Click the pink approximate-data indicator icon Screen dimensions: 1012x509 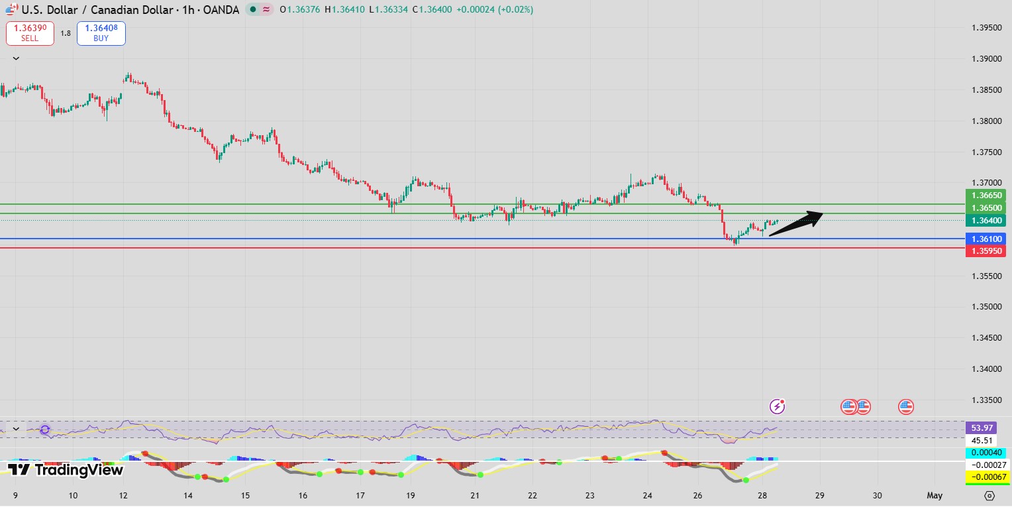pyautogui.click(x=266, y=10)
